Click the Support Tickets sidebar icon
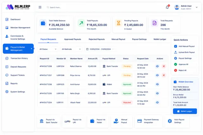203x135 pixels. tap(7, 75)
